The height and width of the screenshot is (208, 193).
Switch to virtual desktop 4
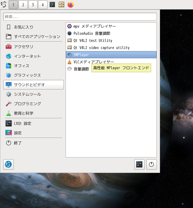[x=43, y=5]
